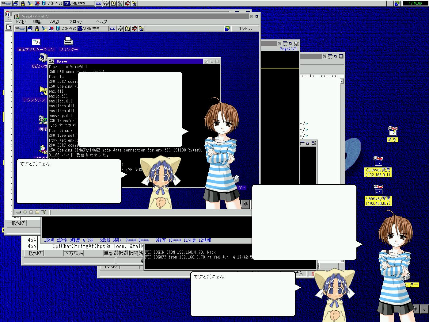Click the 選択開始 button in editor

pyautogui.click(x=133, y=253)
